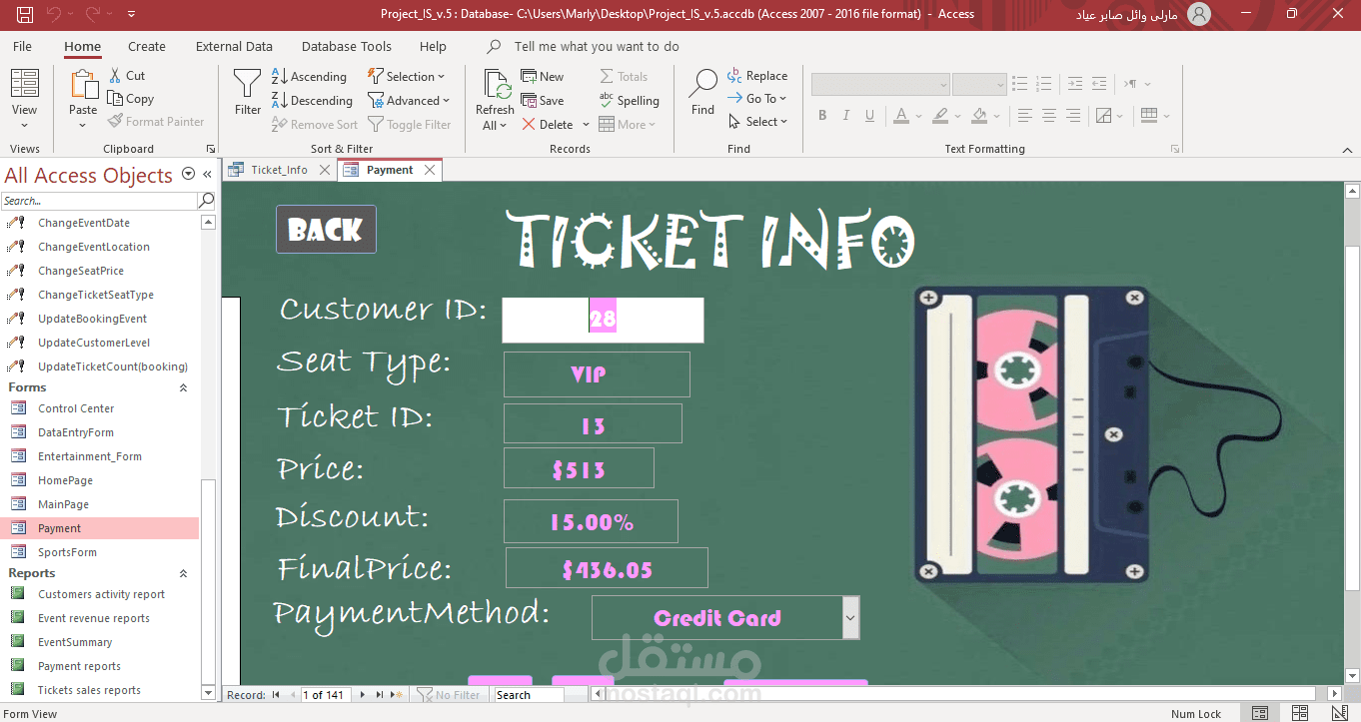Click the BACK button on the form
1361x722 pixels.
click(326, 230)
